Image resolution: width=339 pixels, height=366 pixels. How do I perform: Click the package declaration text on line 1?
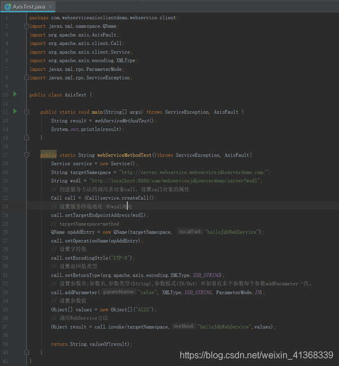104,18
